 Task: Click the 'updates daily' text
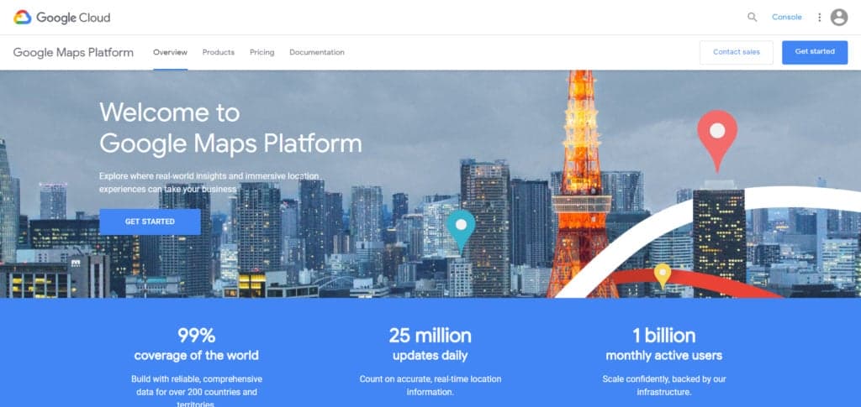point(430,356)
